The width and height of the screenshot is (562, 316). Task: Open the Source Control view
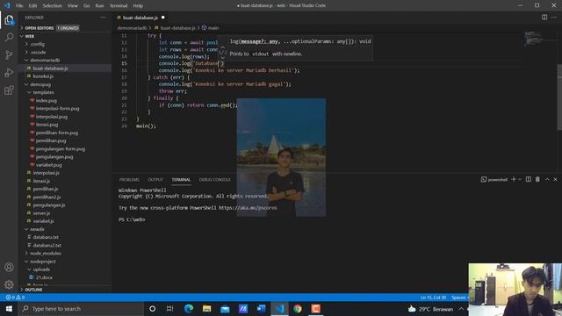(9, 54)
